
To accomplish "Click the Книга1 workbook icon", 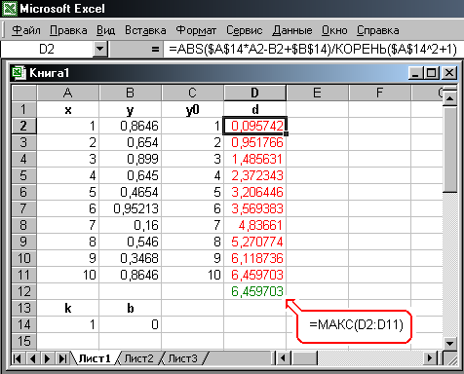I will pyautogui.click(x=19, y=72).
